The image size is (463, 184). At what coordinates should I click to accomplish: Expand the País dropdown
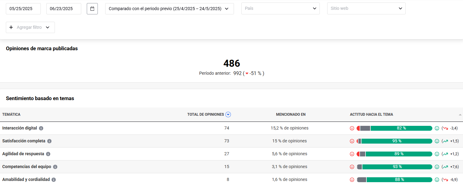(x=280, y=9)
